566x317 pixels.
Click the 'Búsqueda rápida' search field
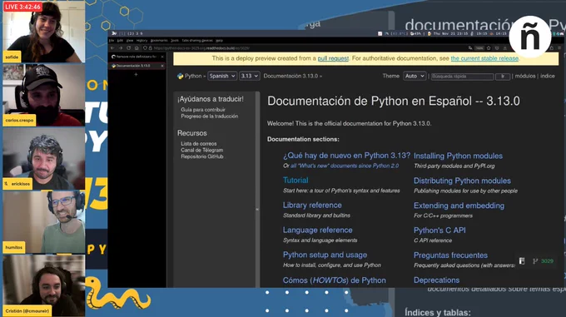click(462, 77)
